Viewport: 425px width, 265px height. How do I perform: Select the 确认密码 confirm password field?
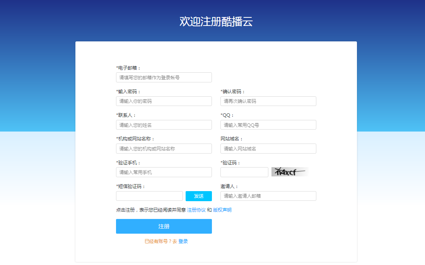click(268, 101)
